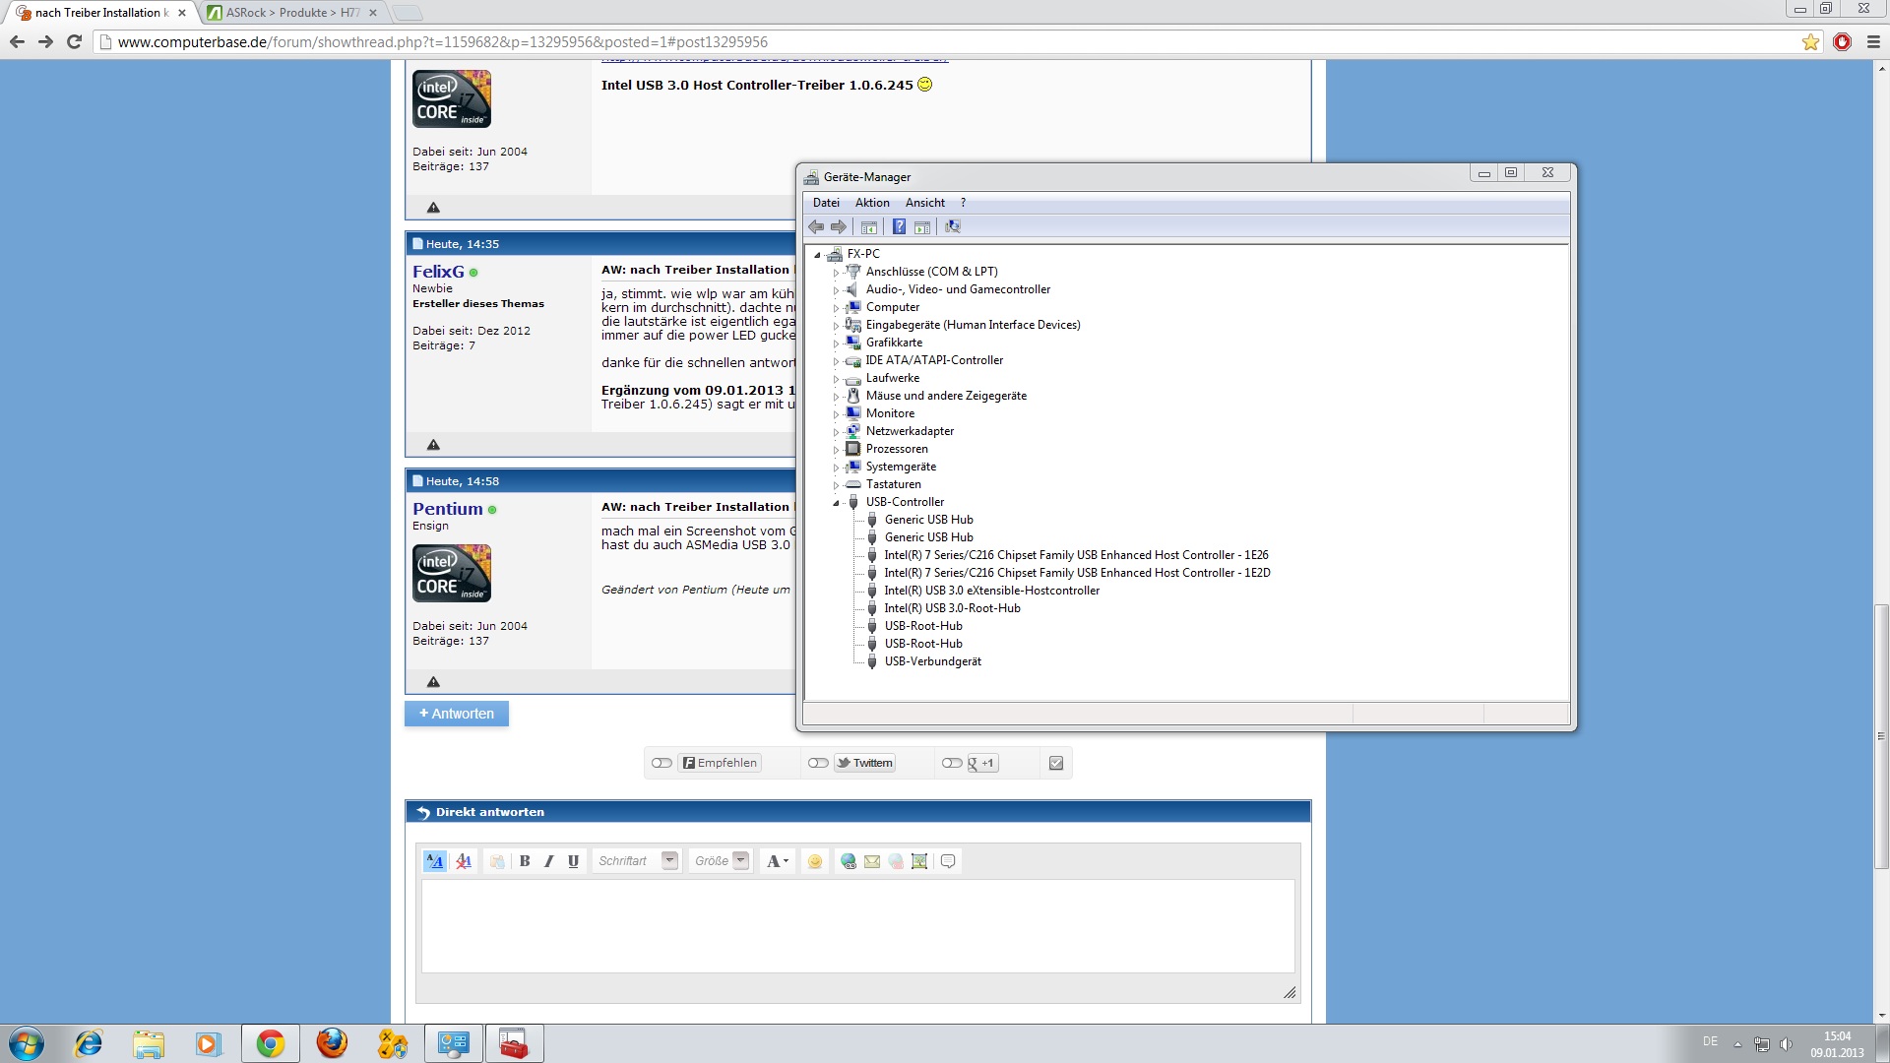Expand the Netzwerkadapter tree node
The image size is (1890, 1063).
(836, 432)
